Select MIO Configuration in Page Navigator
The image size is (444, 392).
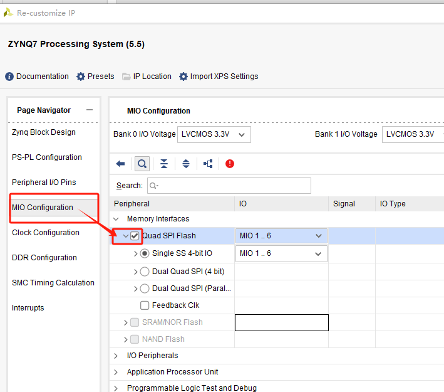pos(43,208)
